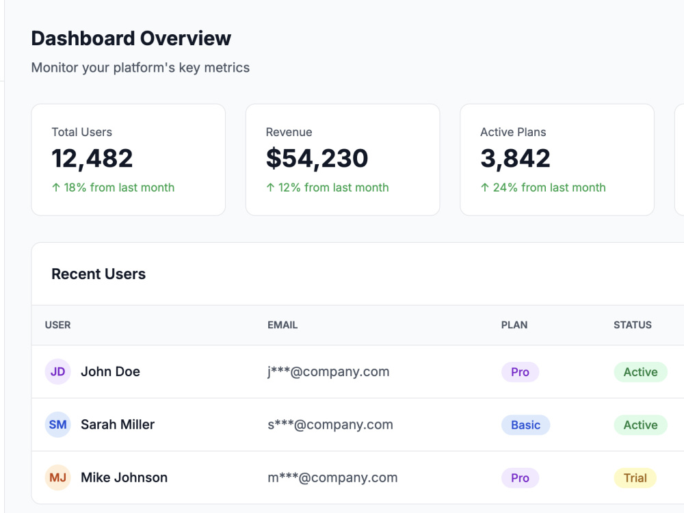Image resolution: width=684 pixels, height=513 pixels.
Task: Click Sarah Miller's SM avatar
Action: point(57,425)
